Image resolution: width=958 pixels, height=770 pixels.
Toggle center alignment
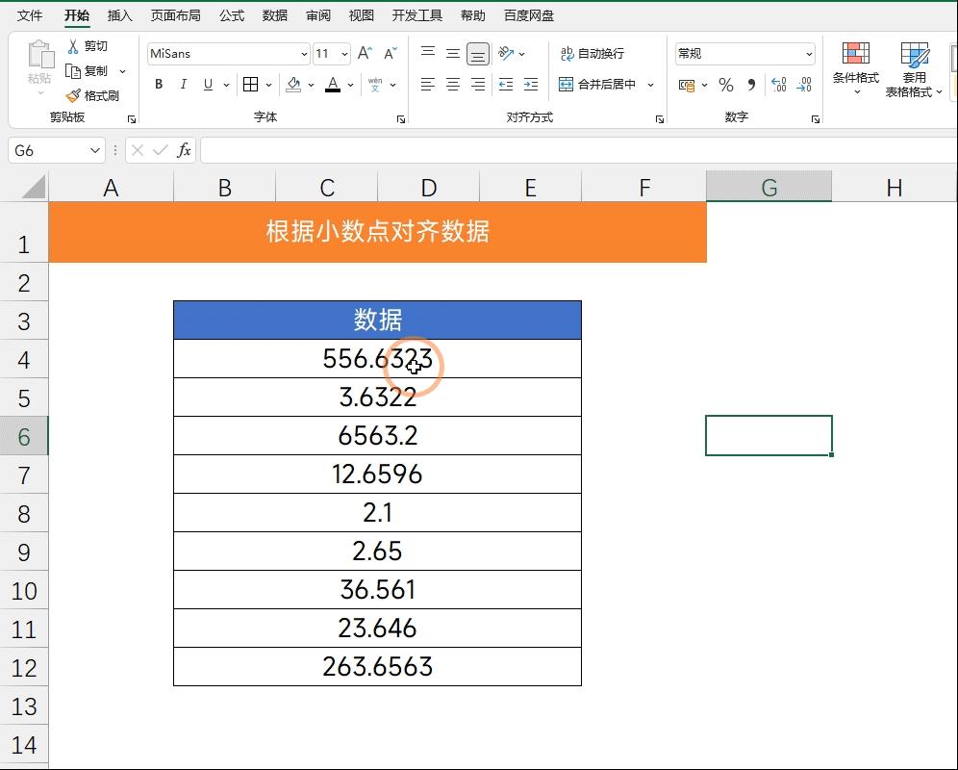[x=451, y=85]
